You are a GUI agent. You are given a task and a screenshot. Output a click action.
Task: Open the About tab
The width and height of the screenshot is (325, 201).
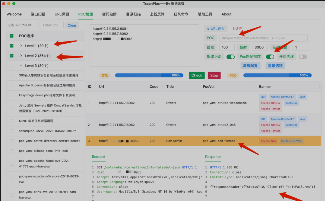click(x=226, y=14)
